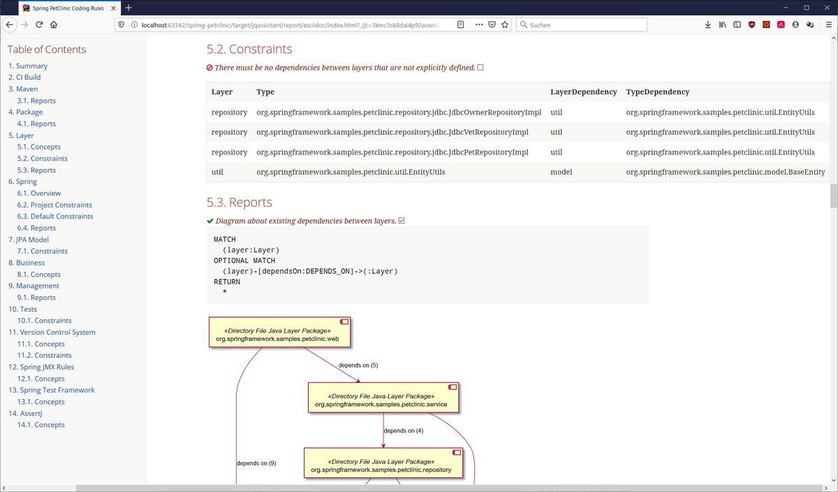Screen dimensions: 838x492
Task: Open tracking protection shield in the address bar
Action: pos(122,24)
